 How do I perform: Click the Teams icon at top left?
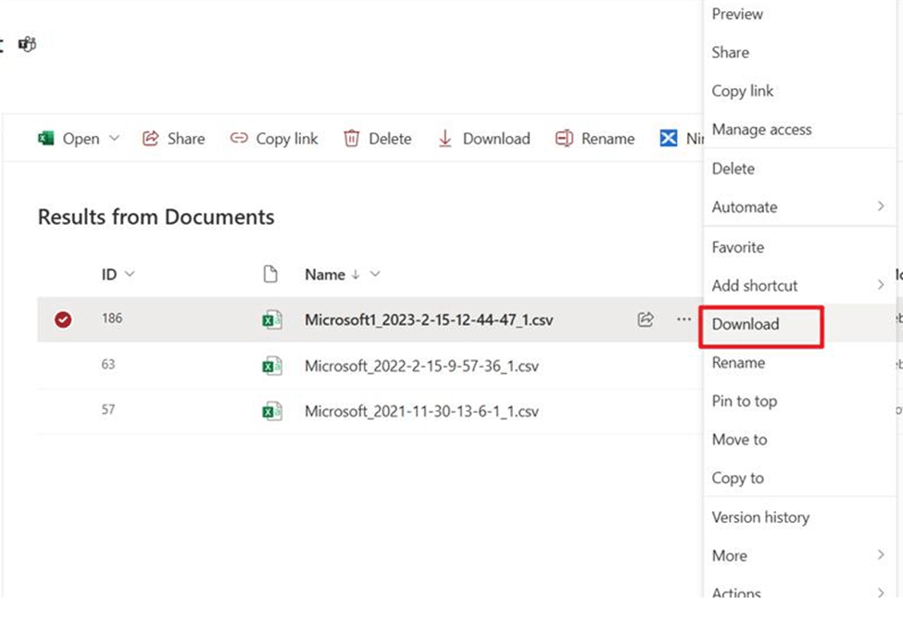click(28, 44)
